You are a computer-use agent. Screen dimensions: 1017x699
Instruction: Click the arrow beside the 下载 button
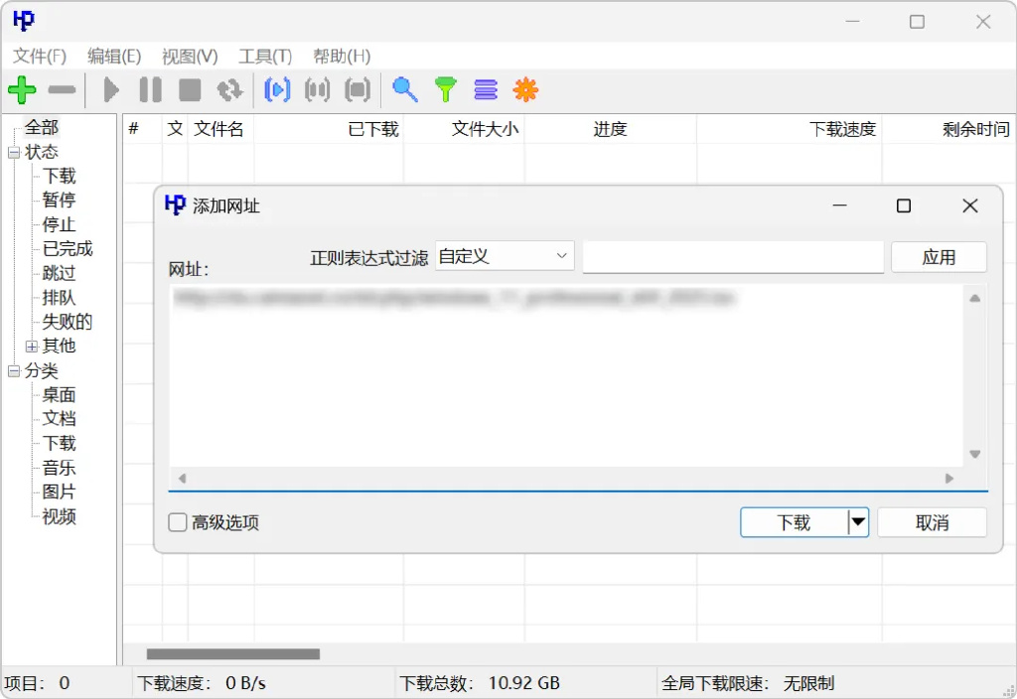(x=857, y=522)
